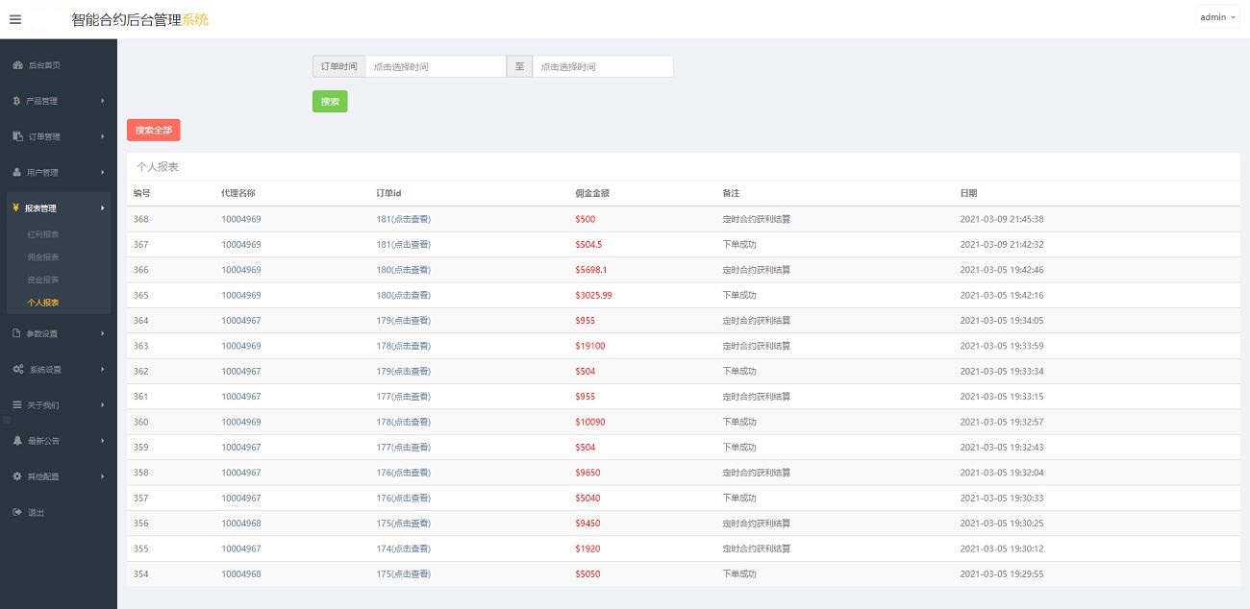This screenshot has height=609, width=1250.
Task: Click the gear icon for 其他配置
Action: (x=17, y=475)
